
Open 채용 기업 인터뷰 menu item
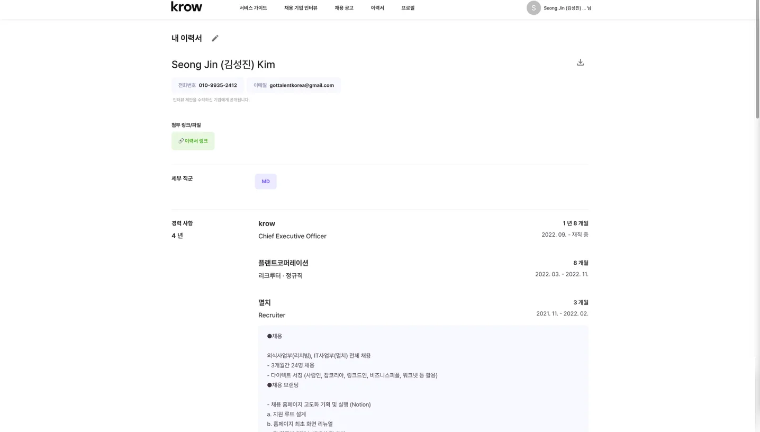[x=301, y=8]
